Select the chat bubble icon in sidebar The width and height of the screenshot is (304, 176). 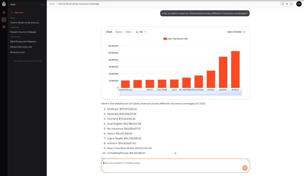point(4,20)
